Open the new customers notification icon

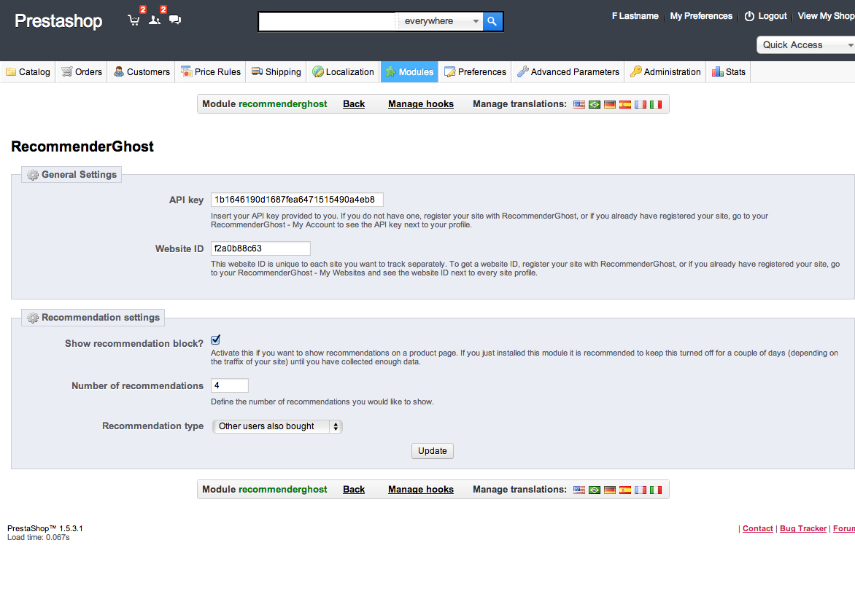[155, 20]
